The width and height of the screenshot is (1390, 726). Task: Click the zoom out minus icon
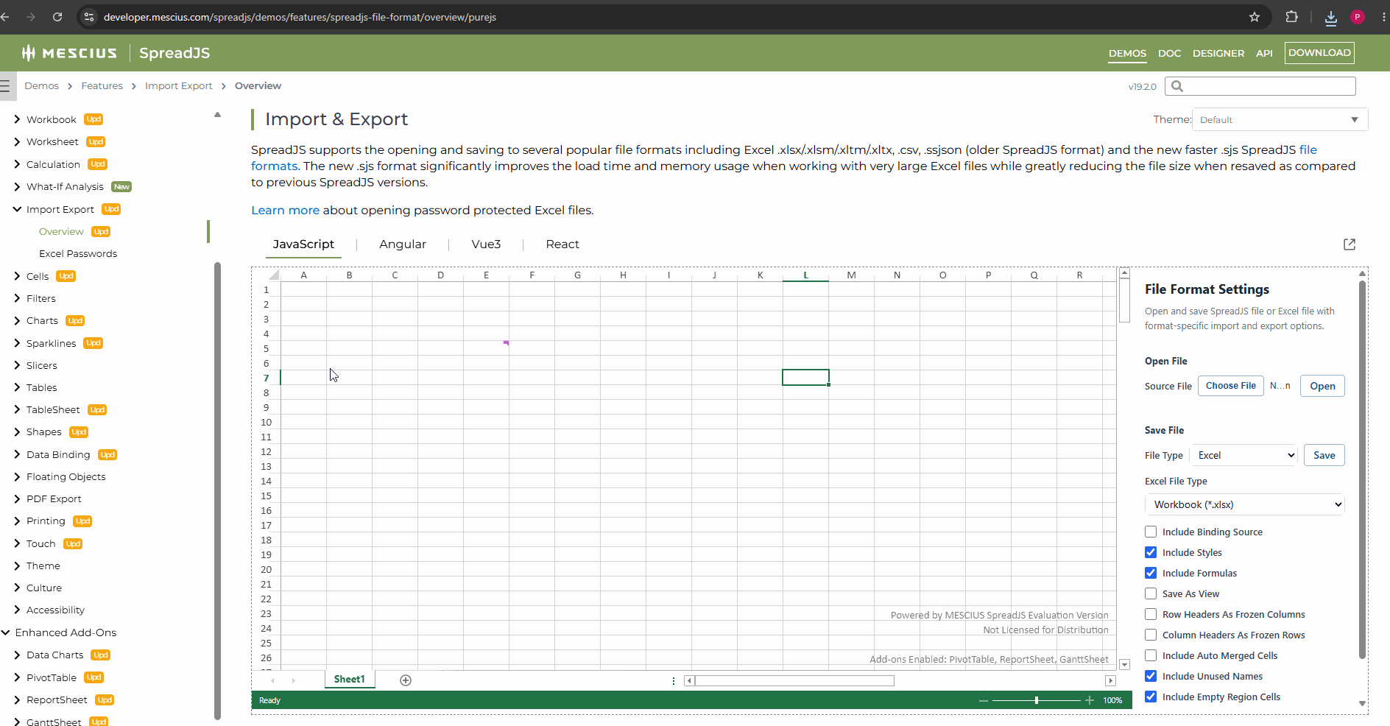point(984,701)
